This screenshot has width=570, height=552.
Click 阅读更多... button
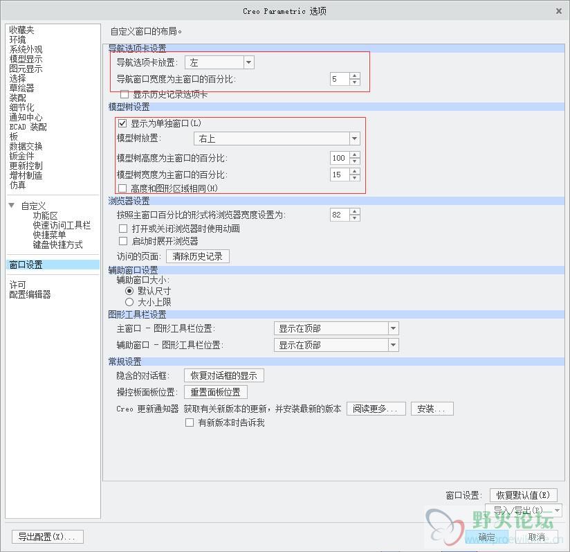(376, 409)
